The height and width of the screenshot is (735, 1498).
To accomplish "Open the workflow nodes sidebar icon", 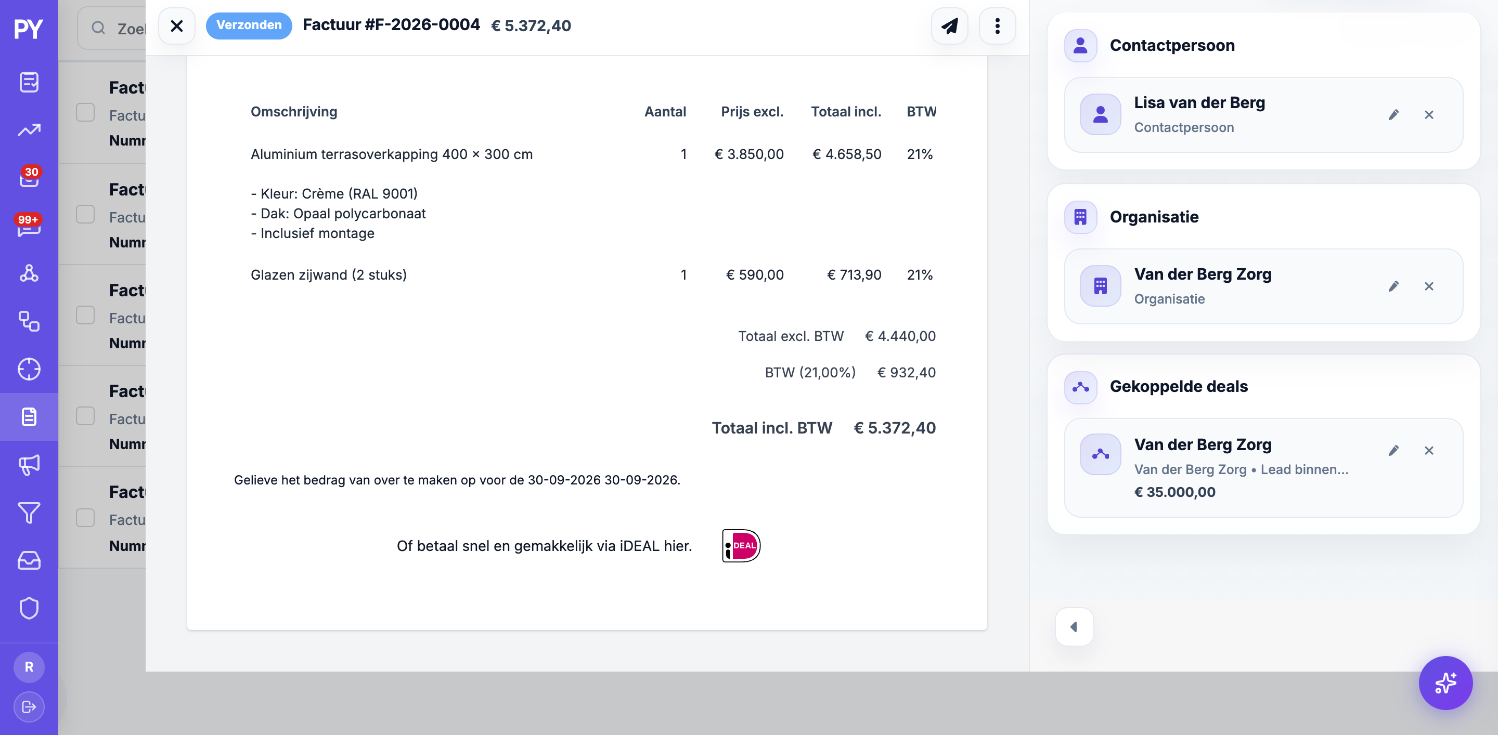I will (x=29, y=321).
